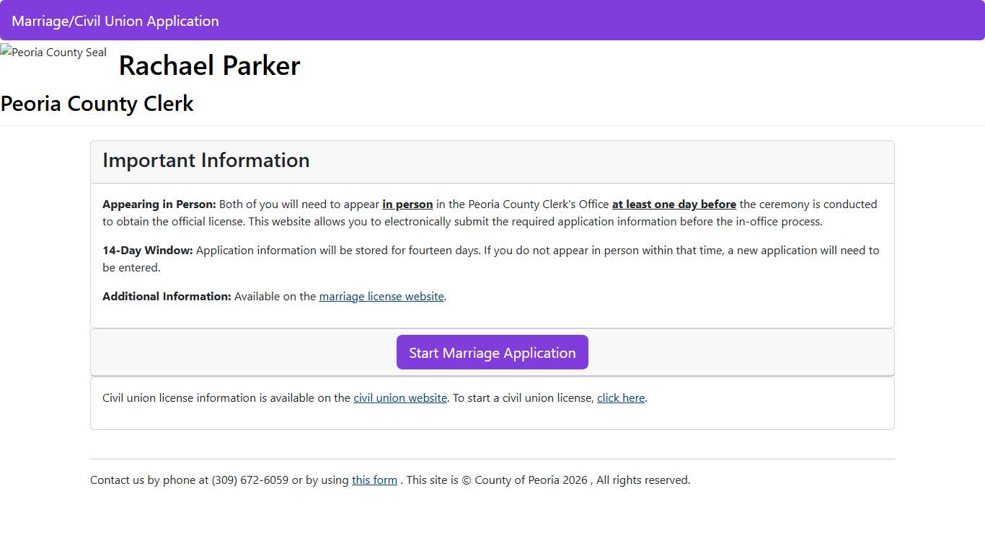Click the Rachael Parker heading
The width and height of the screenshot is (985, 553).
point(209,66)
